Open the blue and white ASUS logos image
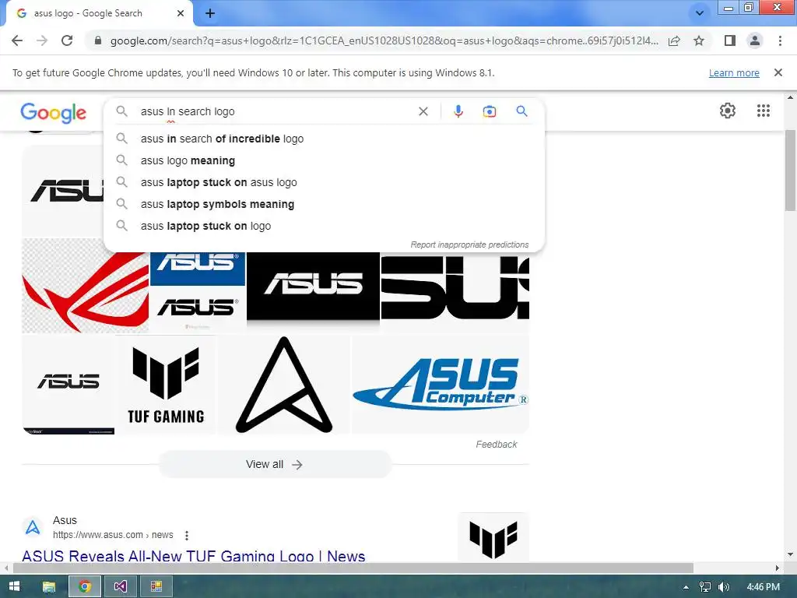 [x=198, y=293]
